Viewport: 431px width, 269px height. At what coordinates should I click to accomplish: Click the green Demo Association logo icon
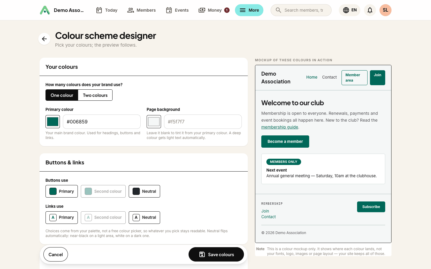point(45,10)
